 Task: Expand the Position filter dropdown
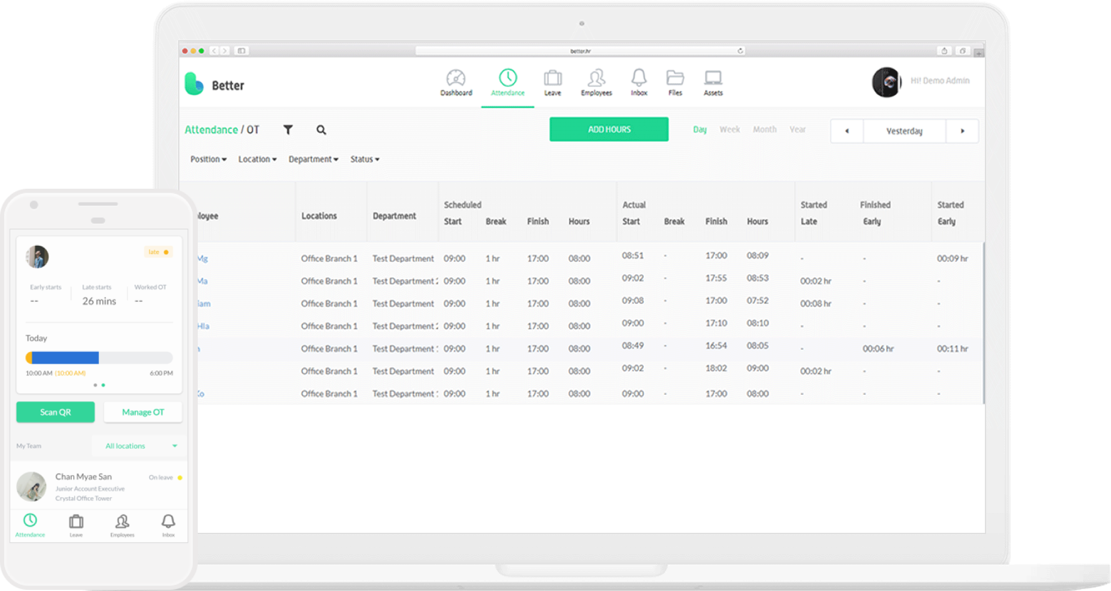point(208,159)
